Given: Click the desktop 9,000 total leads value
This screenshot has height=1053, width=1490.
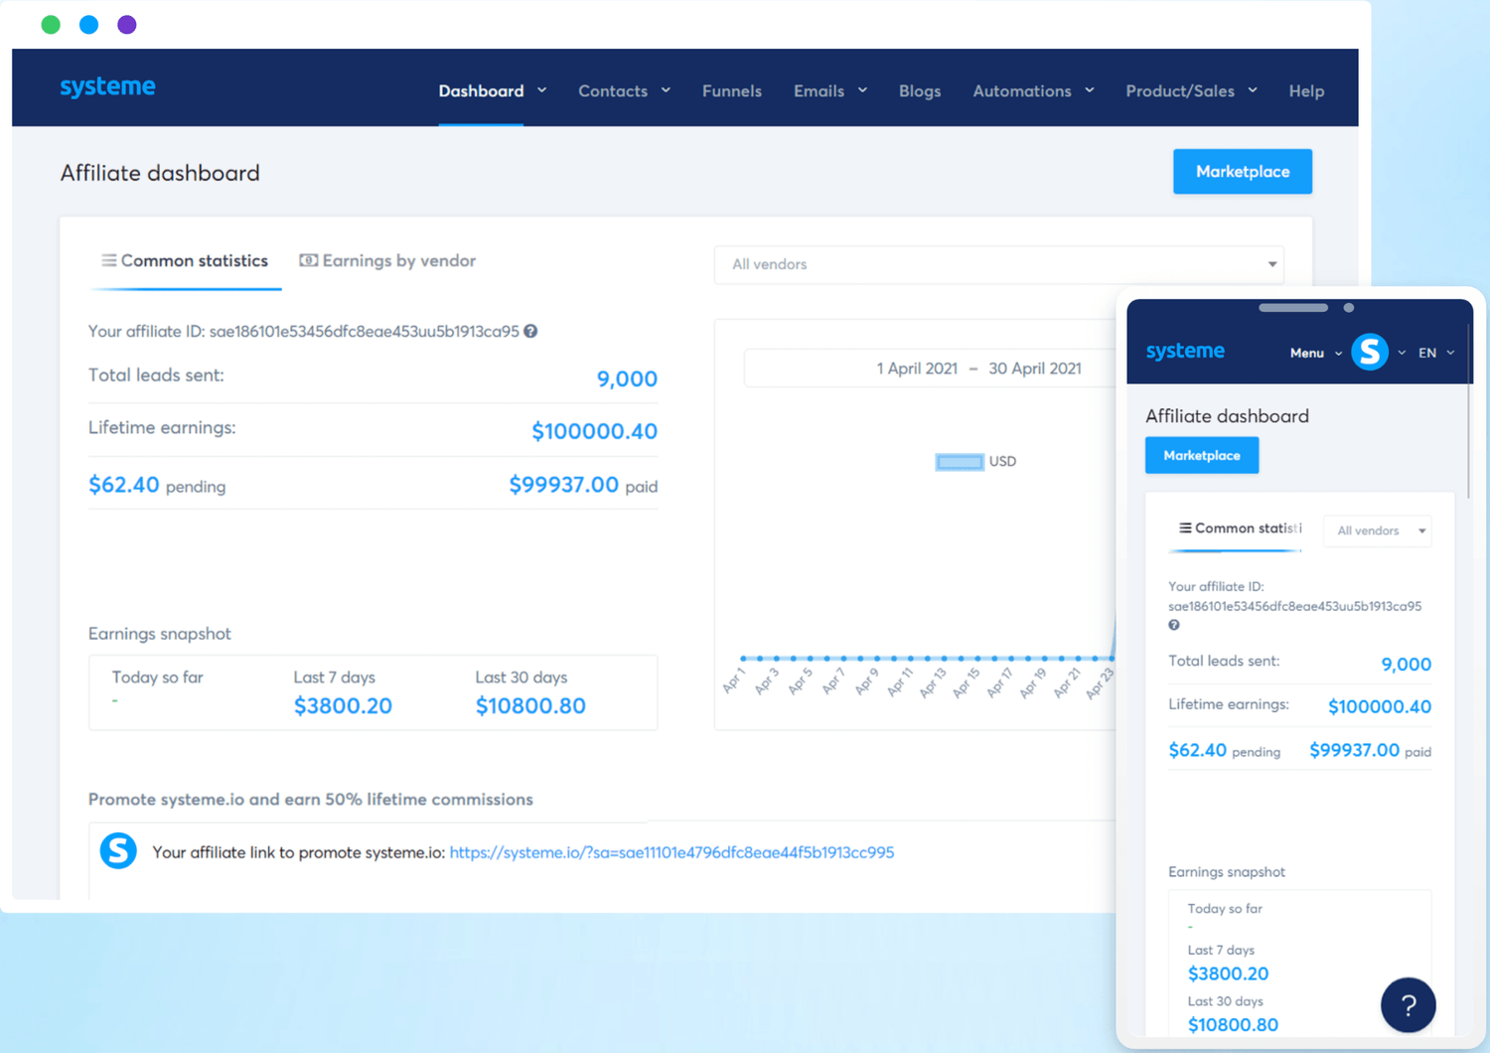Looking at the screenshot, I should click(x=627, y=378).
